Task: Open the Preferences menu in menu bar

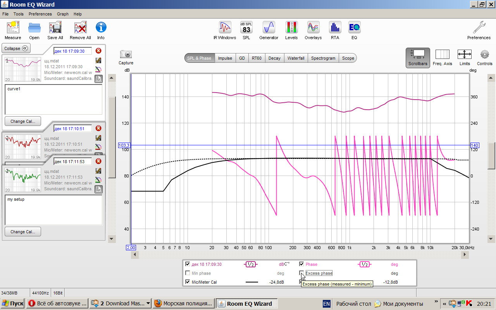Action: pos(40,14)
